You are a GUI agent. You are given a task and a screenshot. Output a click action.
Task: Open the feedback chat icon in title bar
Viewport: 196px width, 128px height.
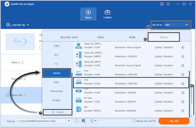pos(162,4)
